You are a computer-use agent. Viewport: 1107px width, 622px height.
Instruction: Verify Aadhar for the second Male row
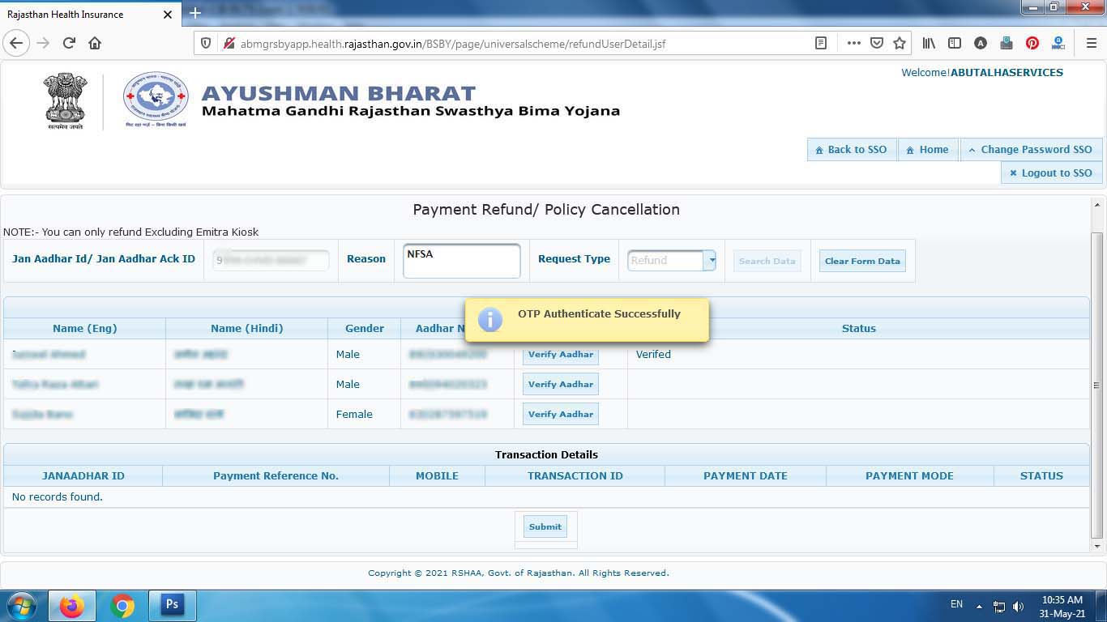pos(561,384)
